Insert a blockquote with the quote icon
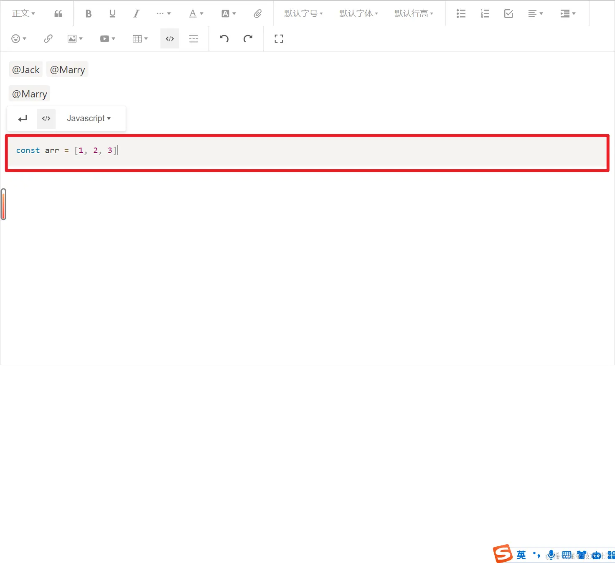 [58, 13]
